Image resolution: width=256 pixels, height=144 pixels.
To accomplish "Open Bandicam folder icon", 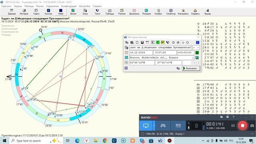I will click(x=222, y=117).
